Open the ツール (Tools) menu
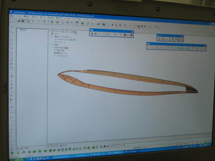This screenshot has width=215, height=161. point(67,18)
